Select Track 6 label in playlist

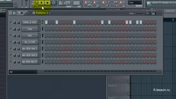point(112,86)
